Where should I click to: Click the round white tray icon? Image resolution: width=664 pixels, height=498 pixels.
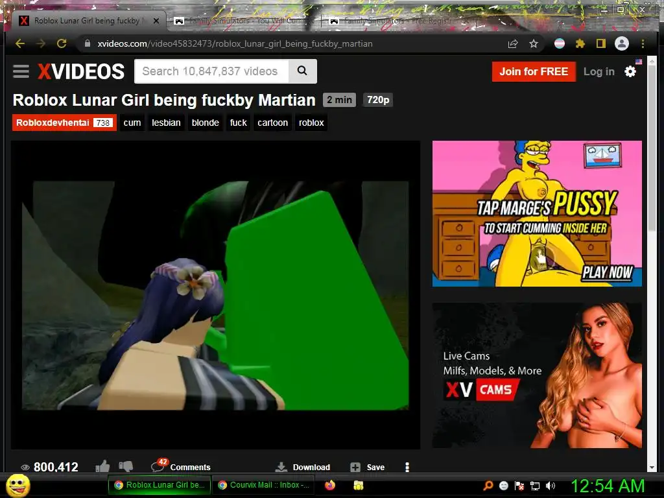pyautogui.click(x=503, y=486)
